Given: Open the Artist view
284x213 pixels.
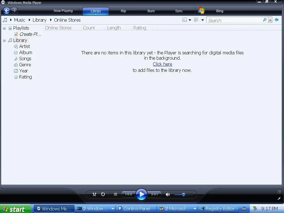Looking at the screenshot, I should (x=24, y=46).
